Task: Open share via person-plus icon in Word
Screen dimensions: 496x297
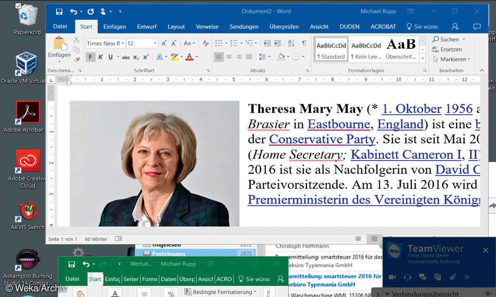Action: [455, 26]
